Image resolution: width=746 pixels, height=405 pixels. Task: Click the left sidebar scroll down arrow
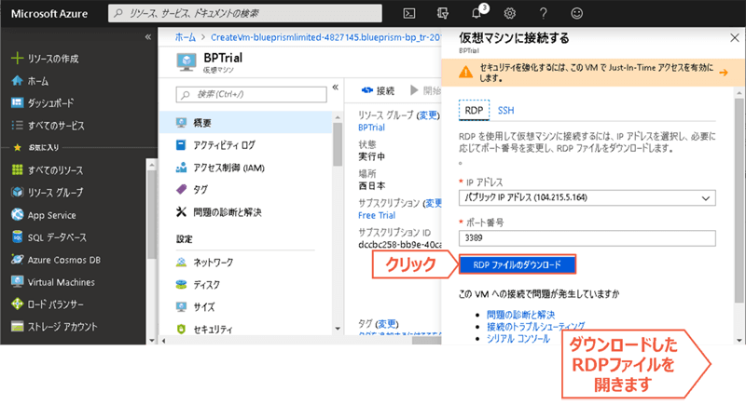tap(152, 340)
